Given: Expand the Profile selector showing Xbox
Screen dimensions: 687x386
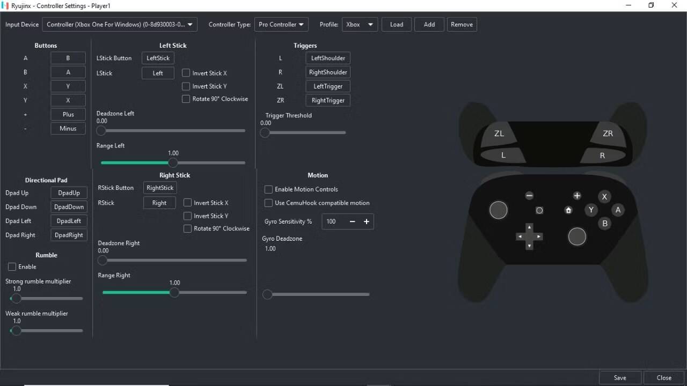Looking at the screenshot, I should (x=360, y=24).
